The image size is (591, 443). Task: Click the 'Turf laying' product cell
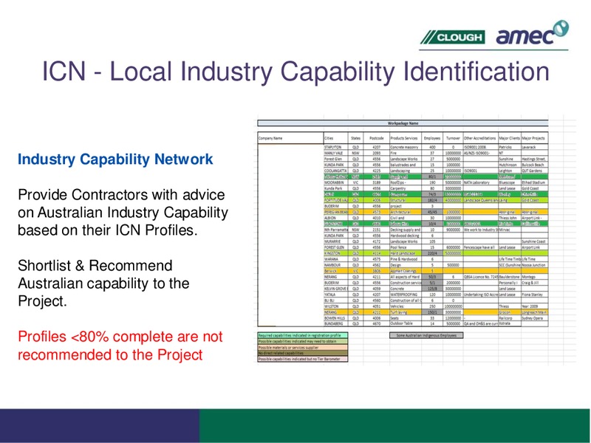tap(406, 312)
